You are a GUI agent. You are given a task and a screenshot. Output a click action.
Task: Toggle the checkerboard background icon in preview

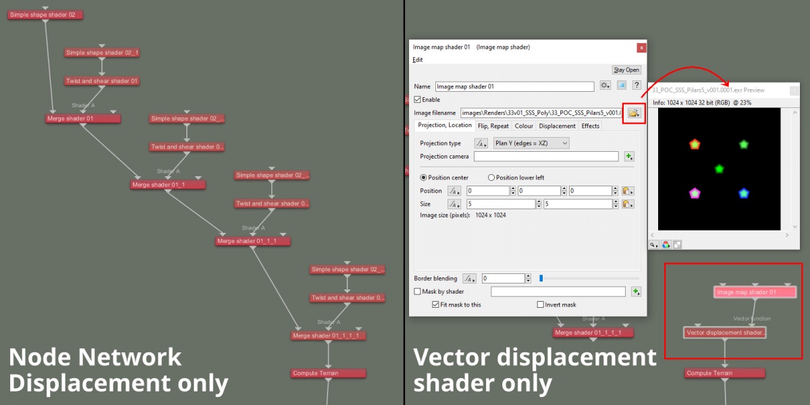coord(676,244)
